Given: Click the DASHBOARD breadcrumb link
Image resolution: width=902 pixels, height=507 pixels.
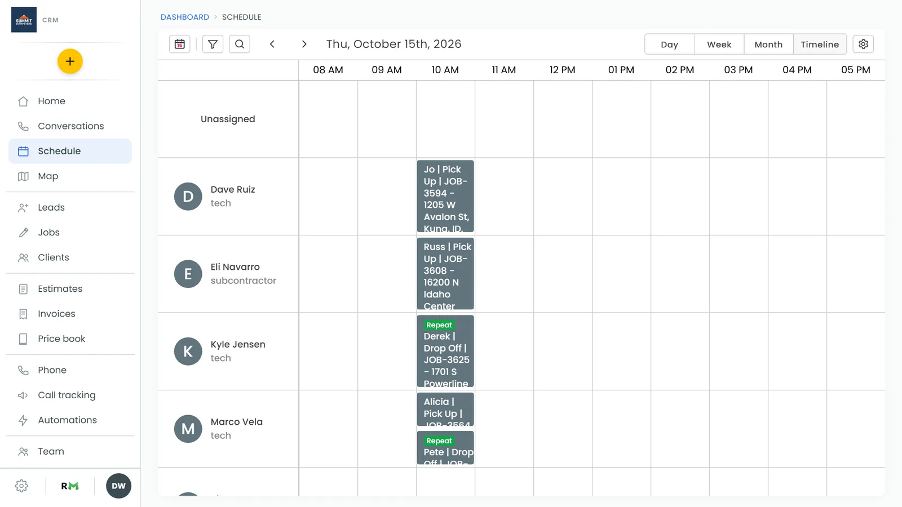Looking at the screenshot, I should tap(185, 17).
